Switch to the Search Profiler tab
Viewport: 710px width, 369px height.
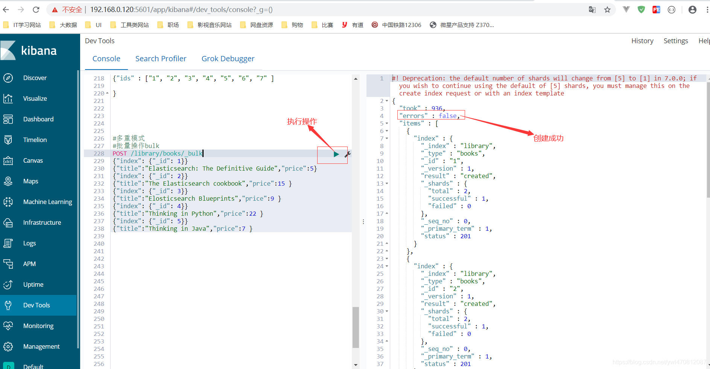click(161, 59)
